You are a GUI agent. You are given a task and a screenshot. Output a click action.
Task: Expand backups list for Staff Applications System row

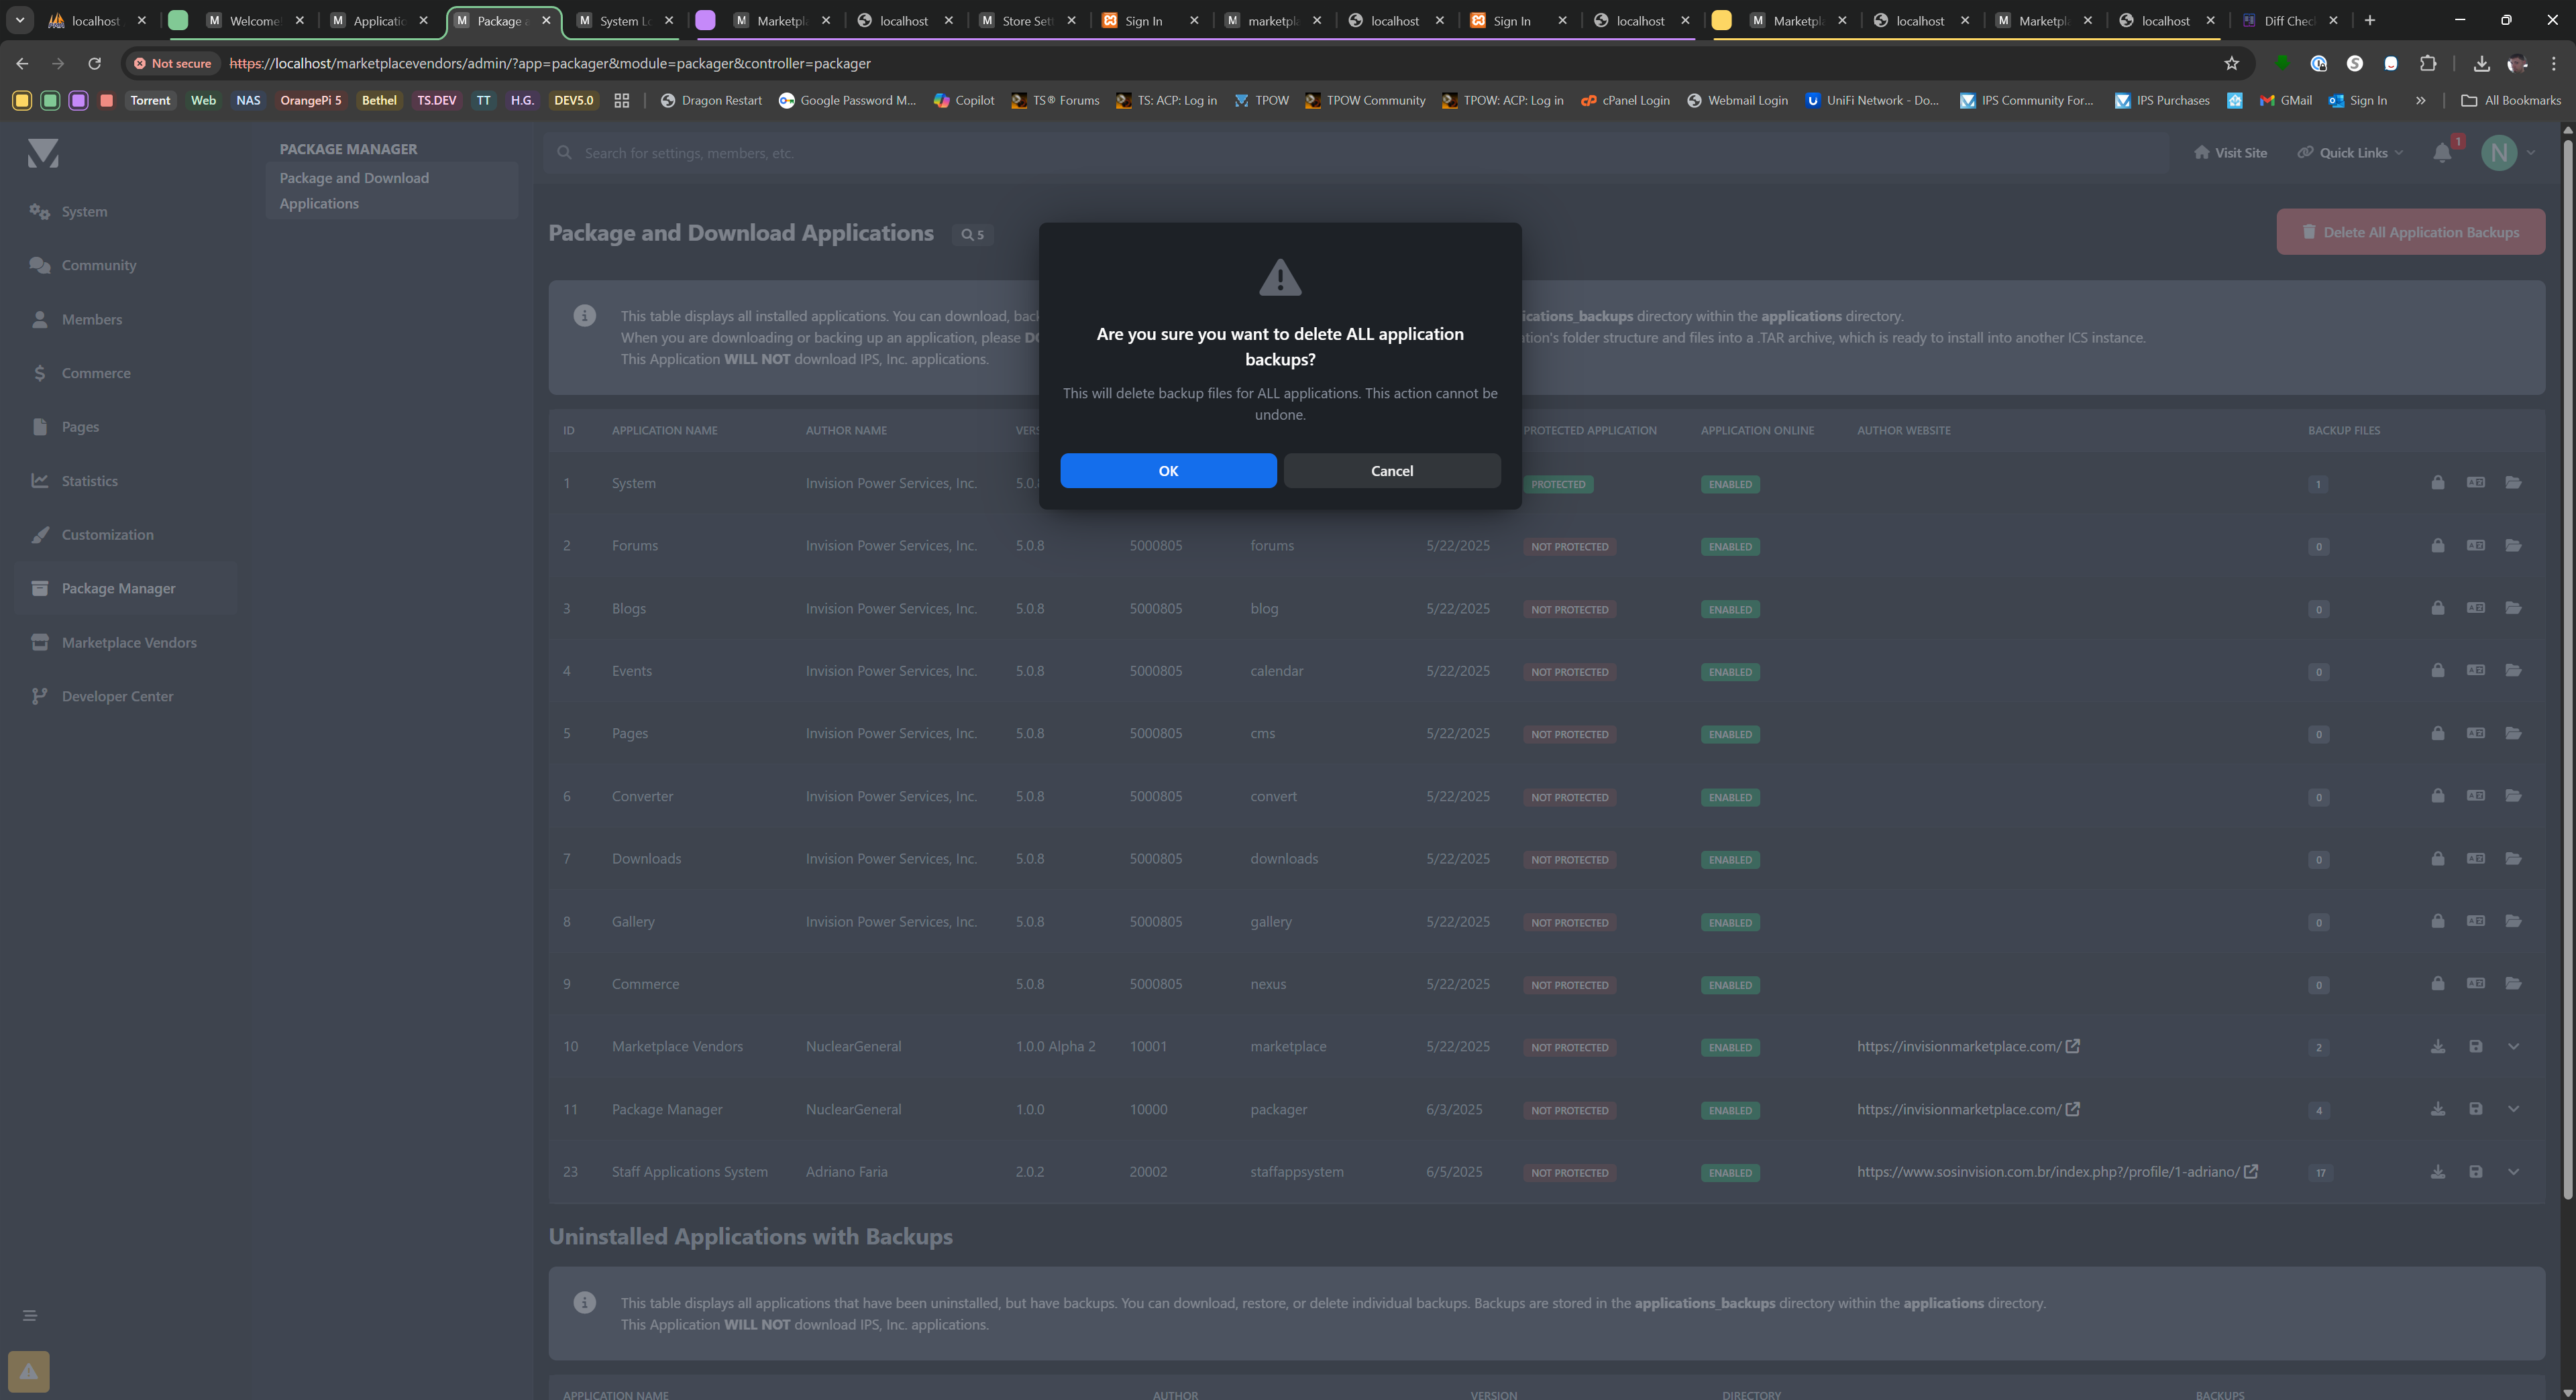coord(2513,1171)
